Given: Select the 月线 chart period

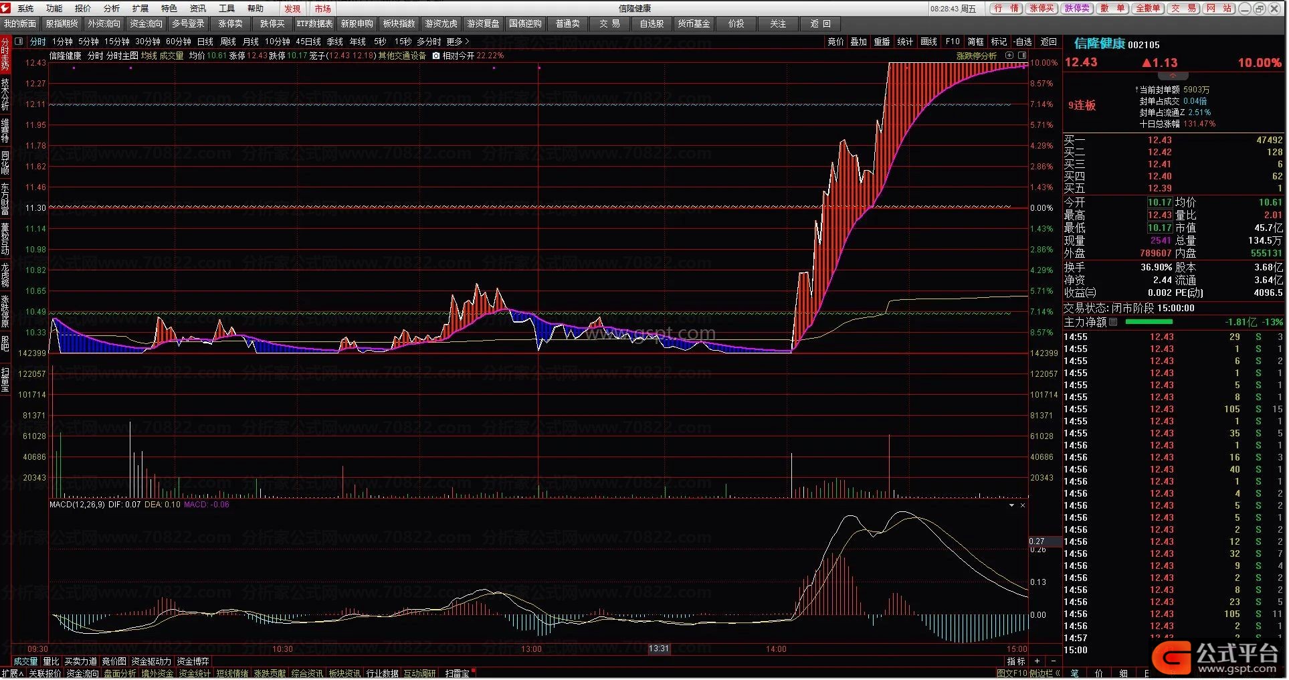Looking at the screenshot, I should (x=250, y=41).
